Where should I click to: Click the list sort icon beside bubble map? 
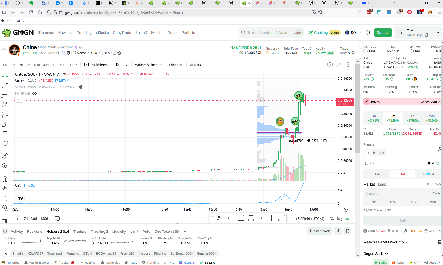347,231
